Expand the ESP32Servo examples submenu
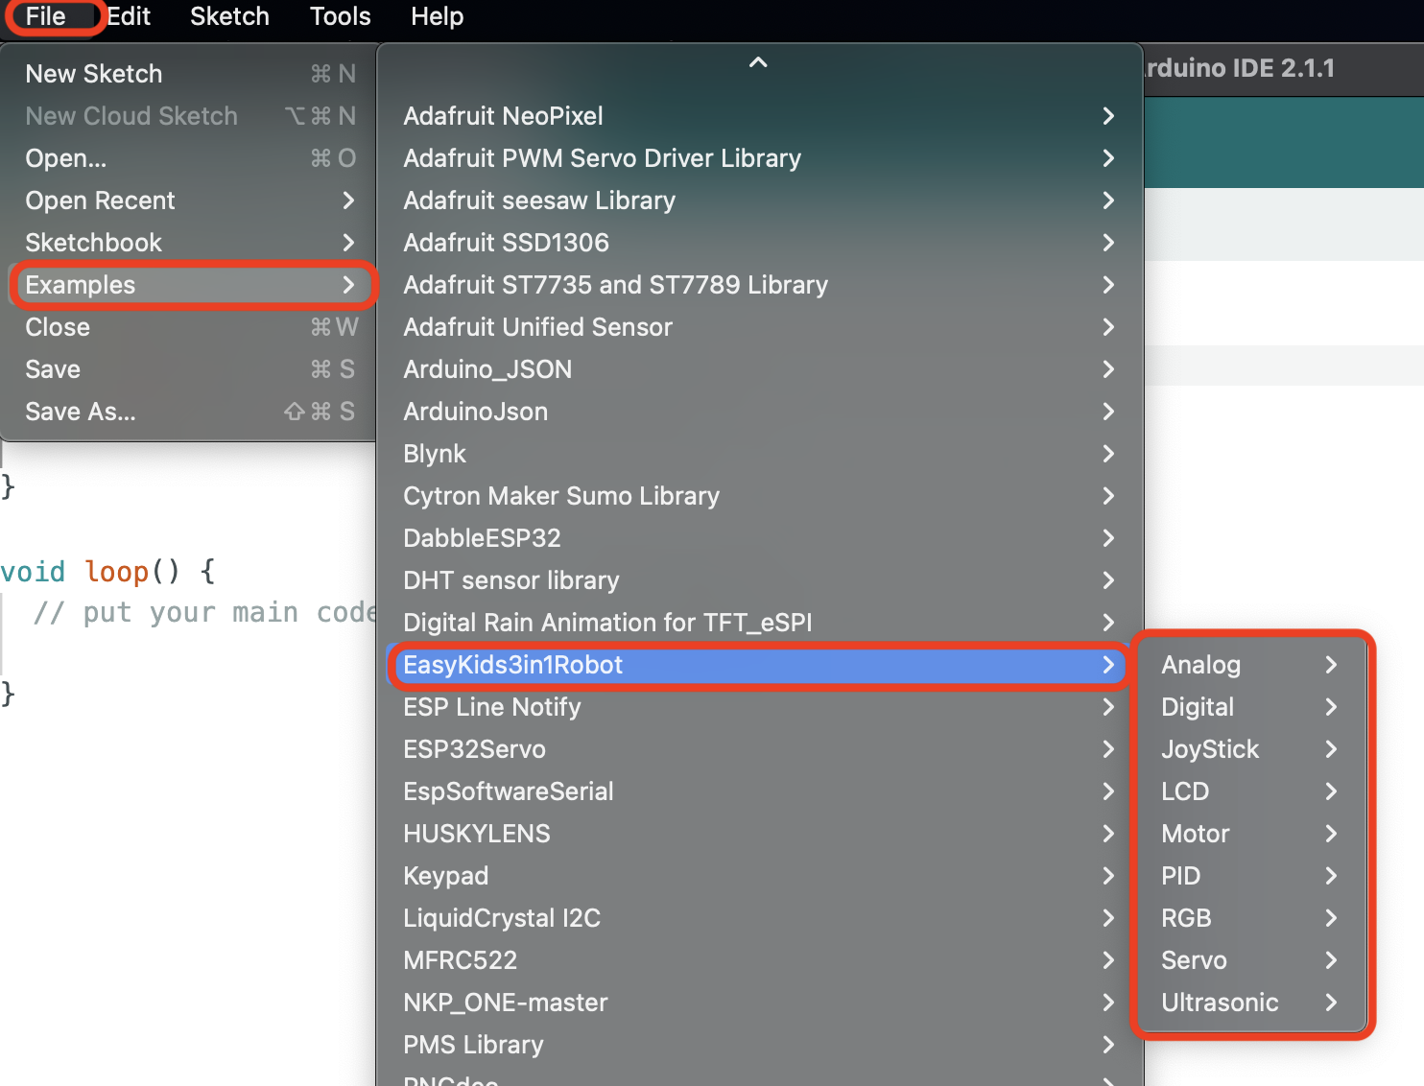 coord(474,749)
